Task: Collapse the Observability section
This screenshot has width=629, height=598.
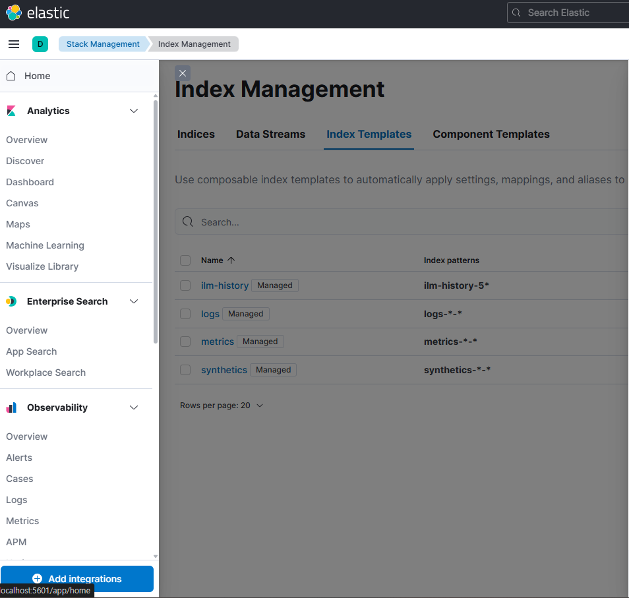Action: coord(134,407)
